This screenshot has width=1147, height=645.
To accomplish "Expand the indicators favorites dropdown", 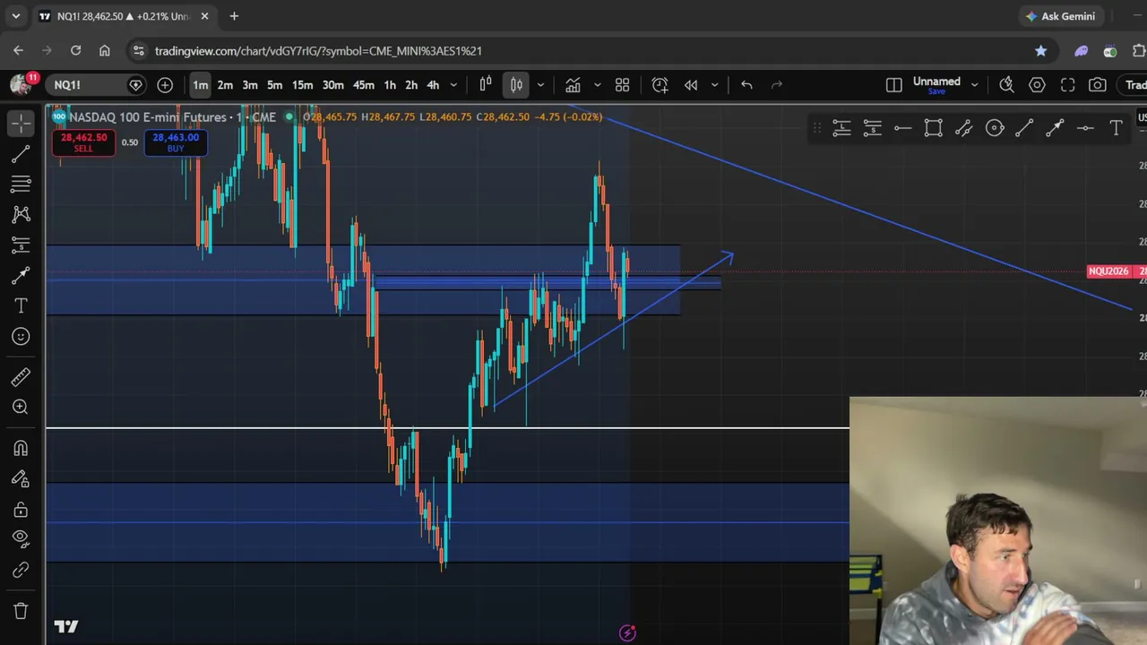I will pyautogui.click(x=597, y=85).
